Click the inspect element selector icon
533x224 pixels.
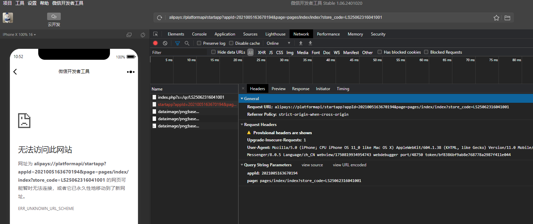coord(156,34)
